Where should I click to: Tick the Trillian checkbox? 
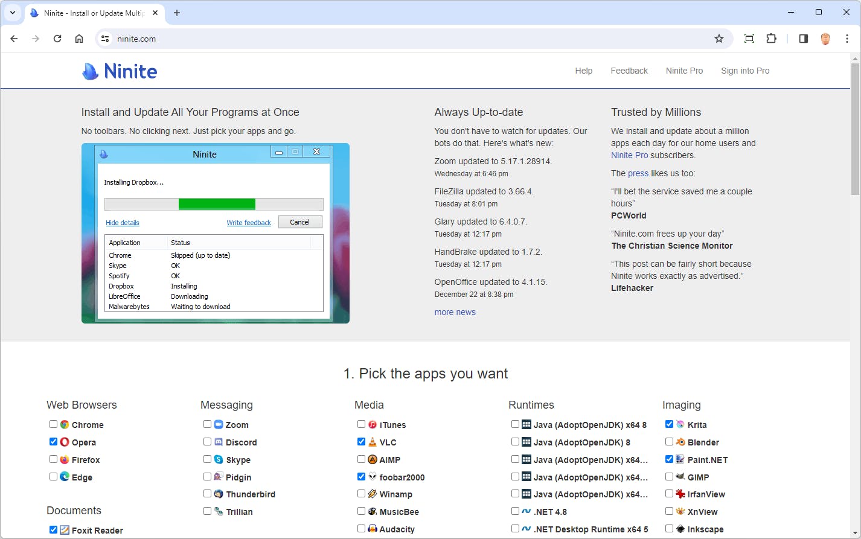tap(207, 511)
